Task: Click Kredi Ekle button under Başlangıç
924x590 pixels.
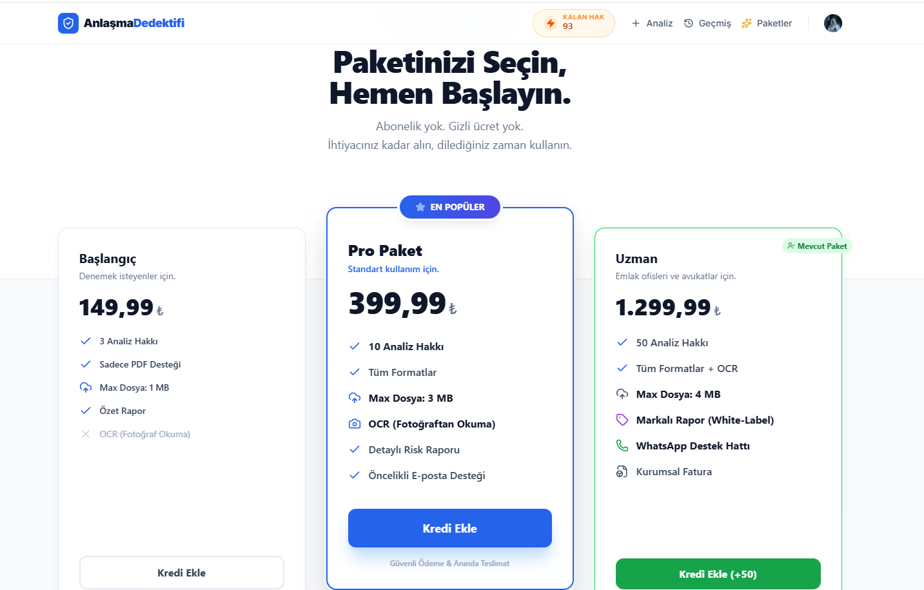Action: [x=182, y=573]
